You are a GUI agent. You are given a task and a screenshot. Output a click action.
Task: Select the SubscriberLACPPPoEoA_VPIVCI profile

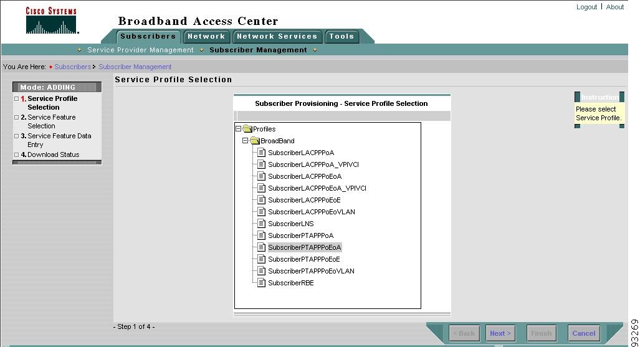pyautogui.click(x=317, y=188)
